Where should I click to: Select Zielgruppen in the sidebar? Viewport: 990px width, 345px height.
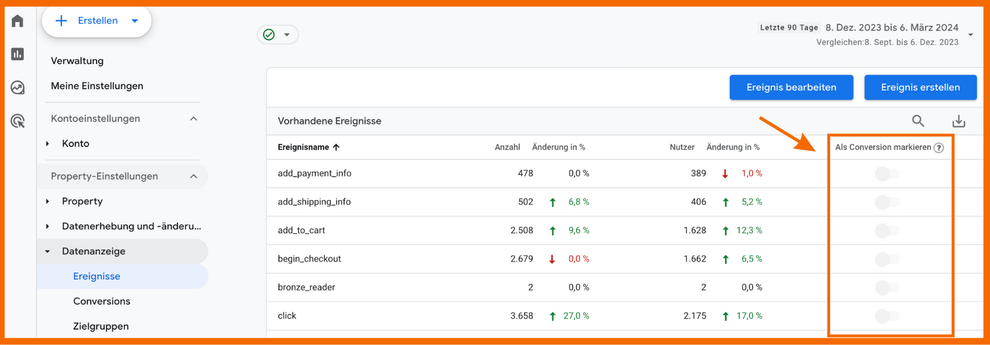101,326
